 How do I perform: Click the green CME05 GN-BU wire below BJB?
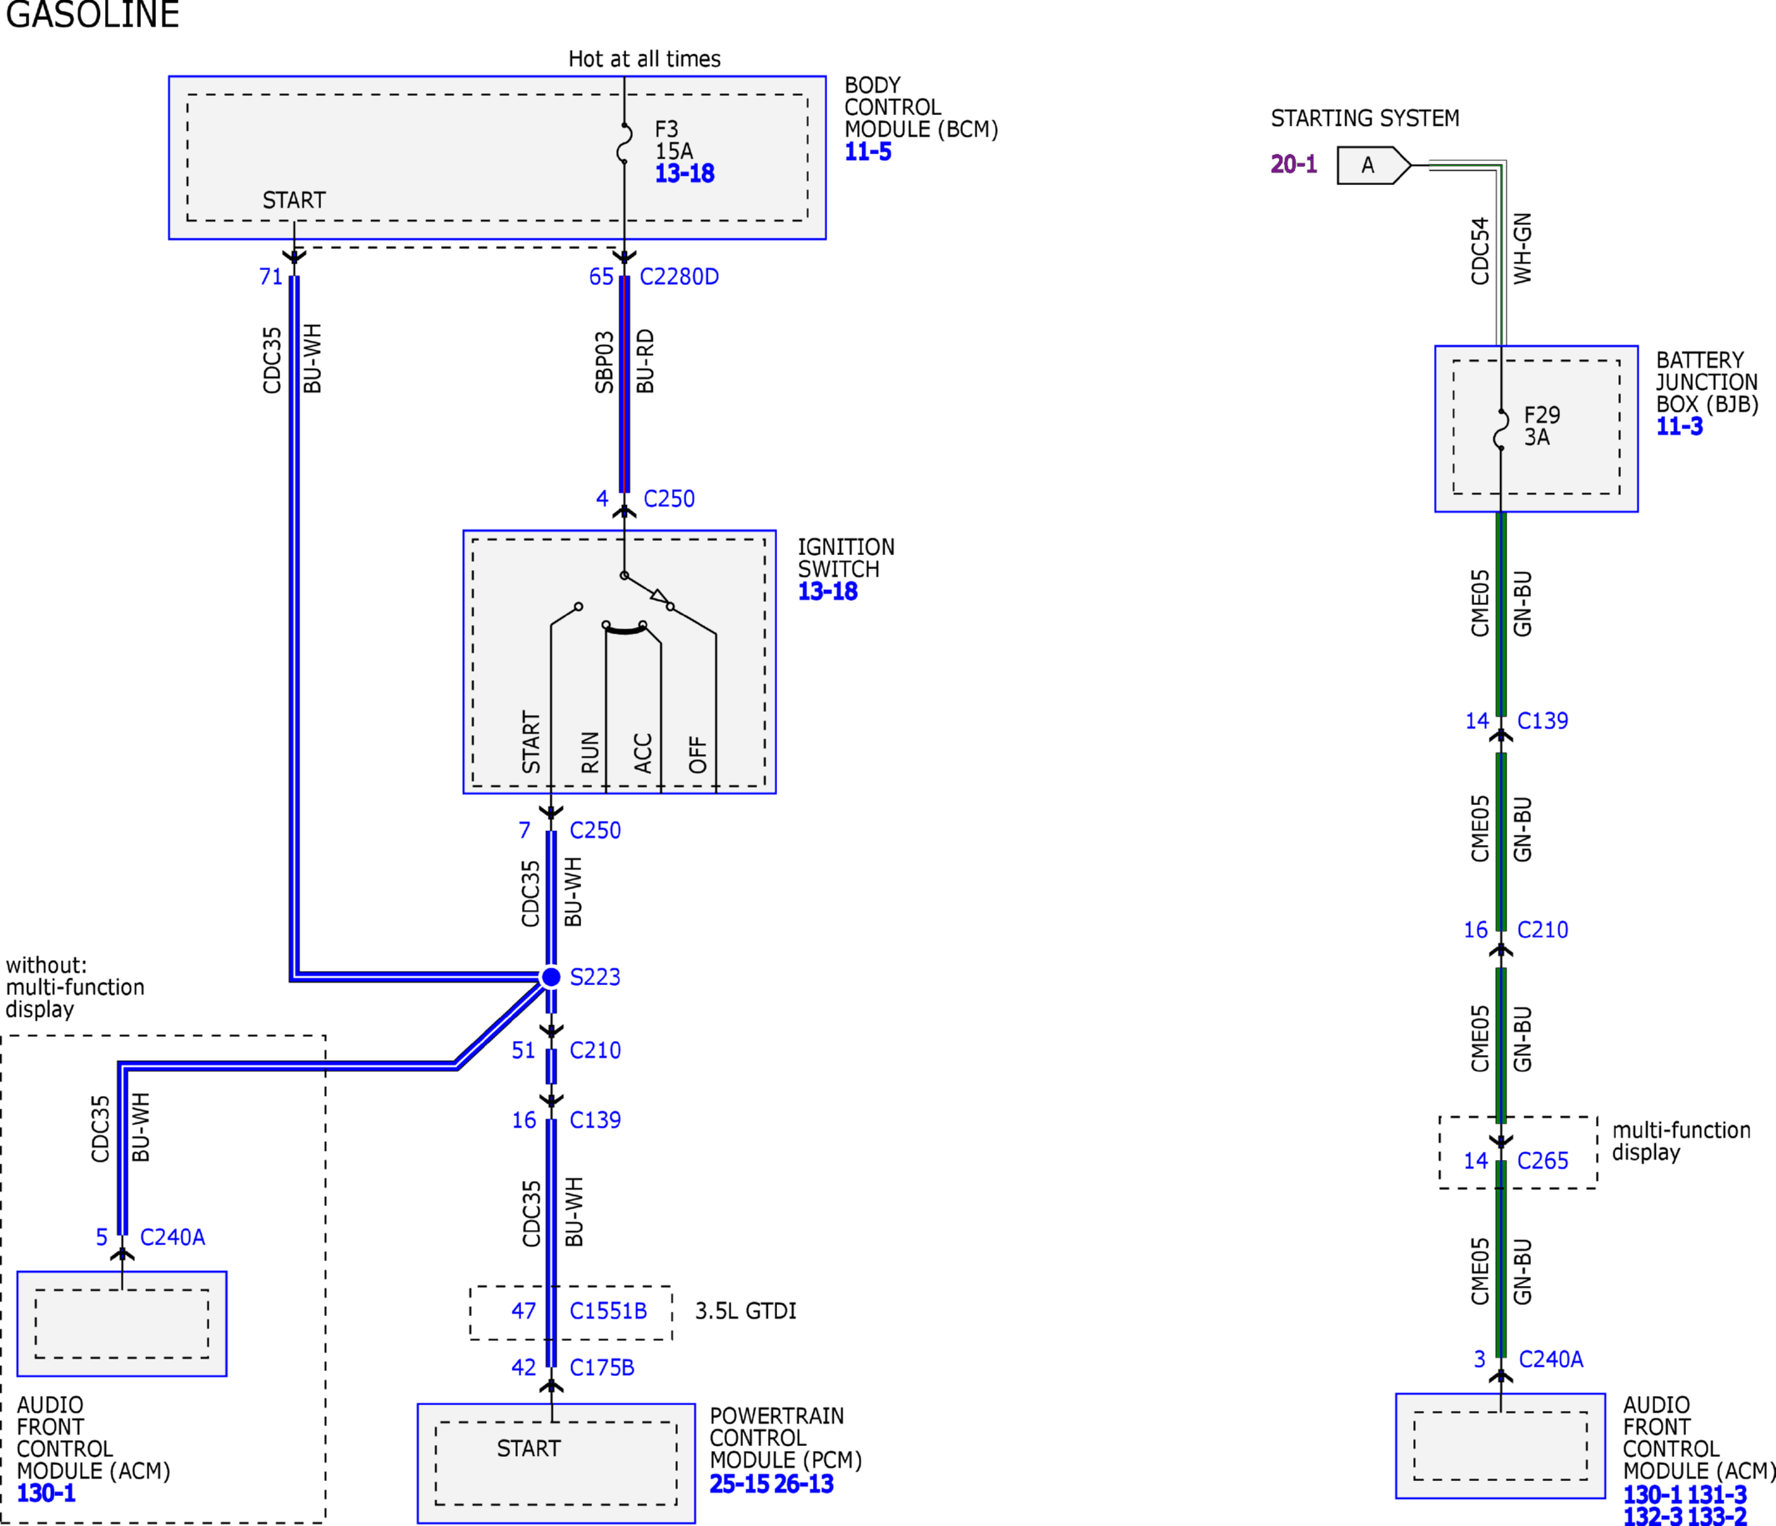coord(1501,613)
